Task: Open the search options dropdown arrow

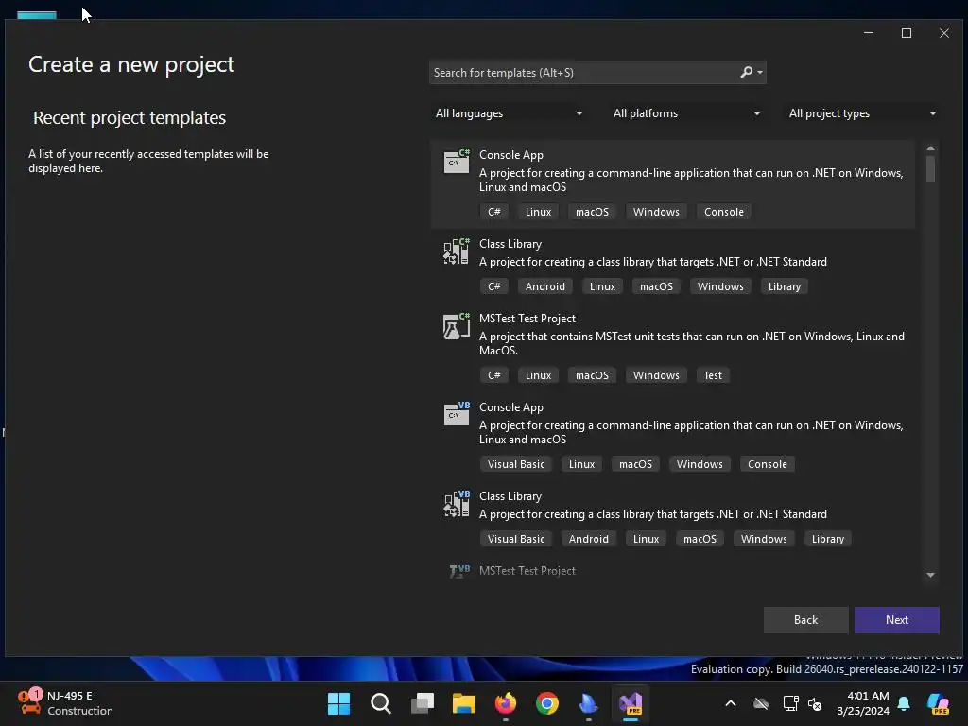Action: tap(760, 72)
